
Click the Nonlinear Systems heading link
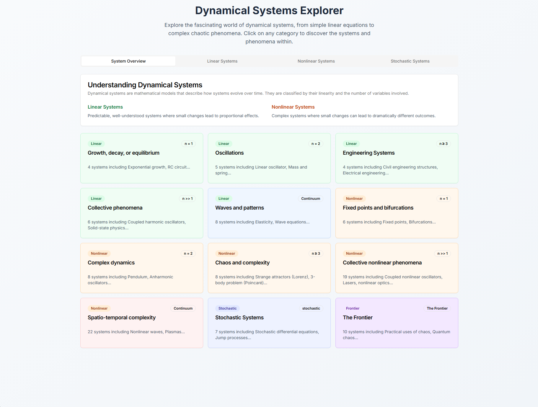click(x=293, y=107)
